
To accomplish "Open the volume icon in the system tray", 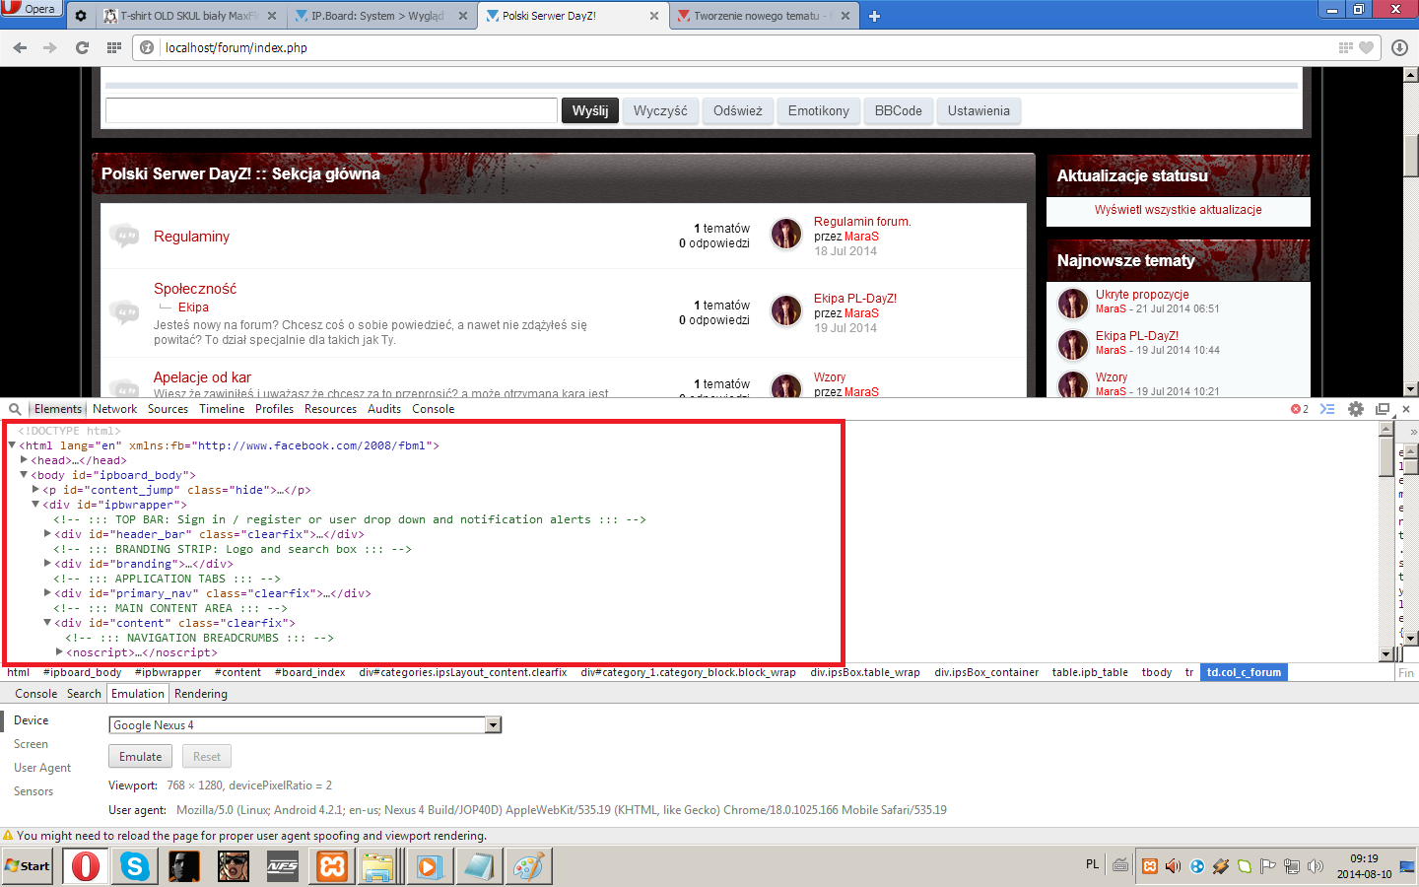I will 1173,865.
